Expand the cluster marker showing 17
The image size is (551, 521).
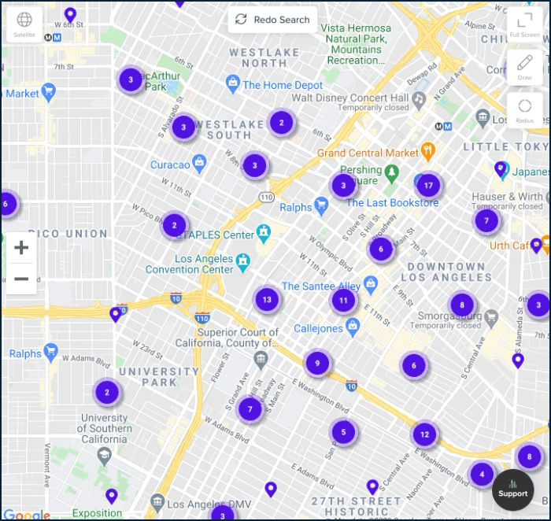coord(427,186)
